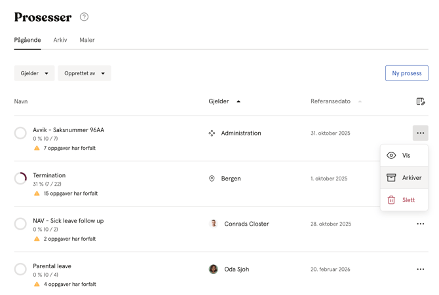This screenshot has height=295, width=439.
Task: Click progress circle for NAV - Sick leave
Action: (x=20, y=224)
